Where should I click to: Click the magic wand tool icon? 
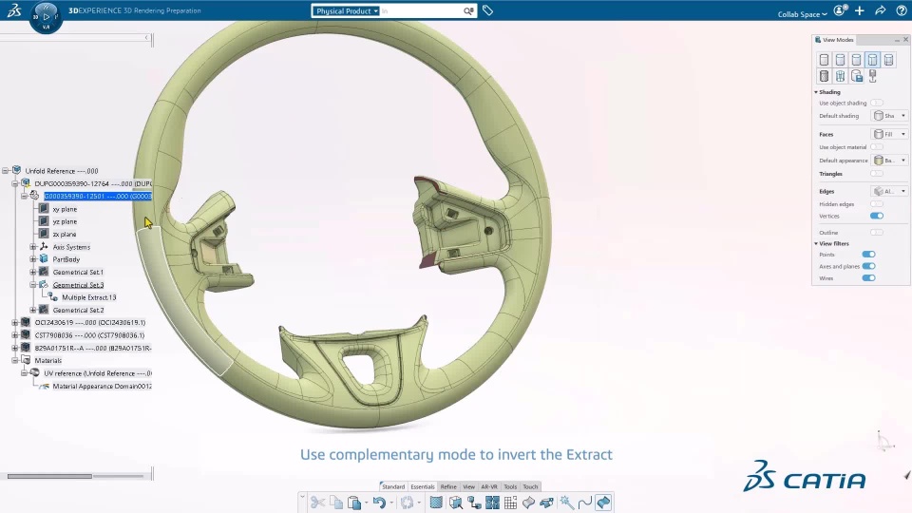coord(566,502)
